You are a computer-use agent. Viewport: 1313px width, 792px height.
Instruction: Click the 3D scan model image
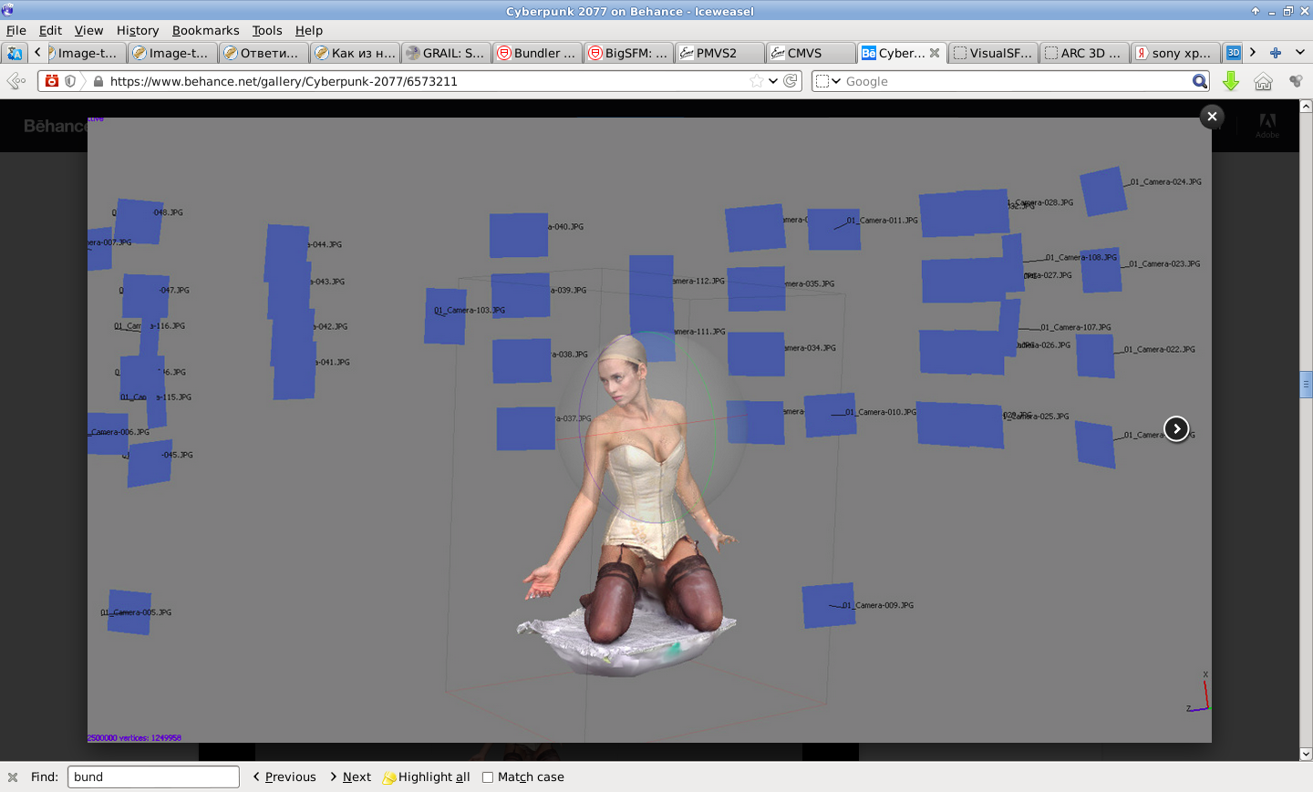629,506
